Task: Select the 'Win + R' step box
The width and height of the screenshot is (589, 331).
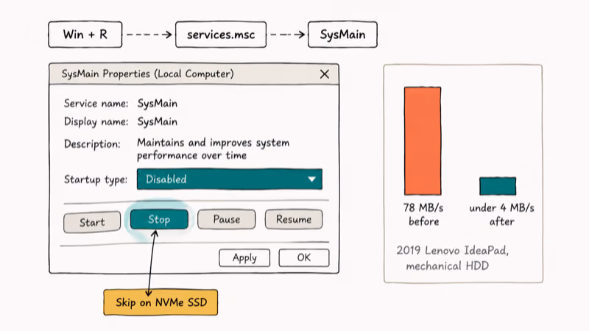Action: click(x=85, y=35)
